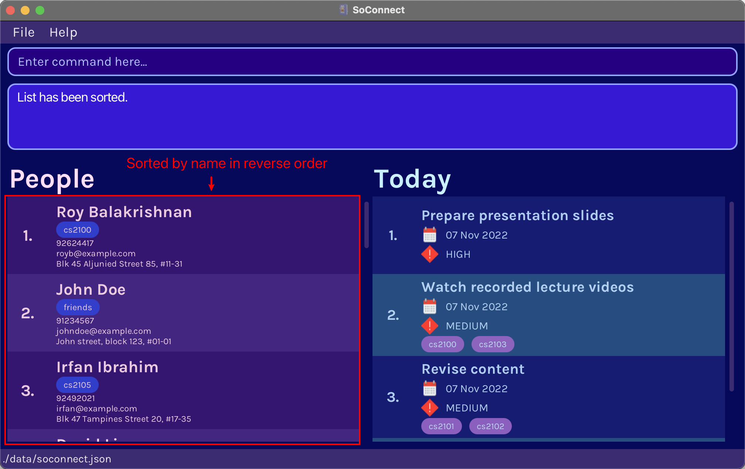The image size is (745, 469).
Task: Select Roy Balakrishnan contact name
Action: [124, 212]
